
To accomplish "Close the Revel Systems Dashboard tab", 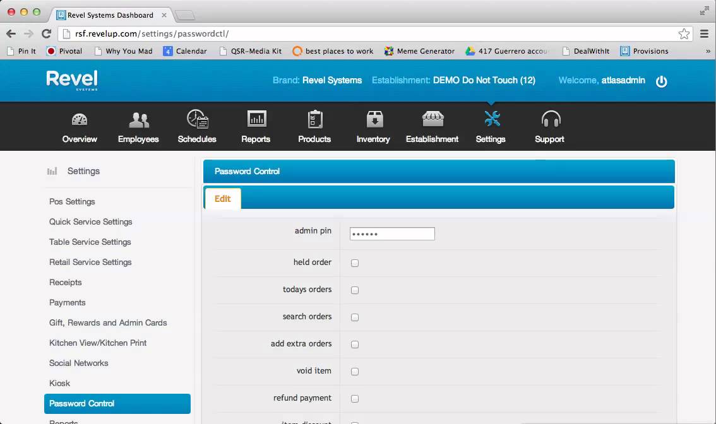I will tap(164, 15).
